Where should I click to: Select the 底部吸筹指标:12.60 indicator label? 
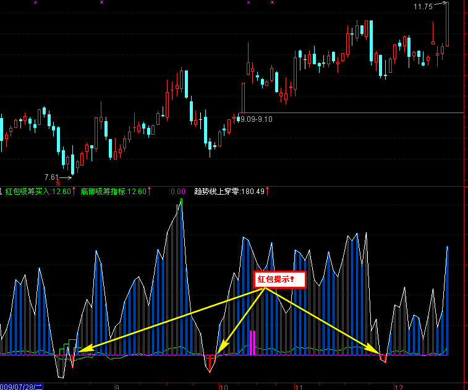(x=114, y=191)
